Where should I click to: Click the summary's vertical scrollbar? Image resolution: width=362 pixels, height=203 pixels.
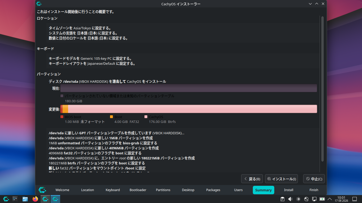[x=323, y=89]
